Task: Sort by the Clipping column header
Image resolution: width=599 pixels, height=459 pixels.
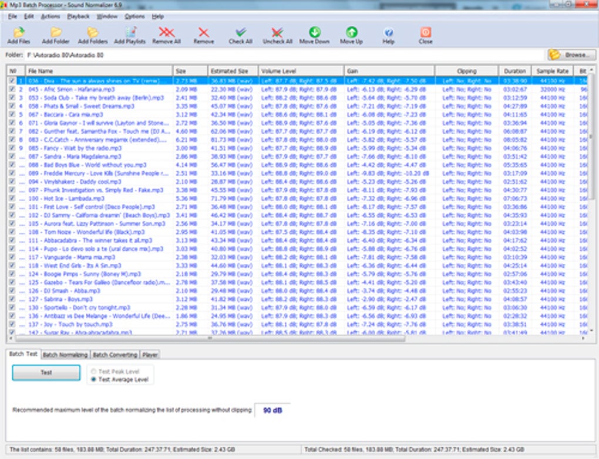Action: pos(467,71)
